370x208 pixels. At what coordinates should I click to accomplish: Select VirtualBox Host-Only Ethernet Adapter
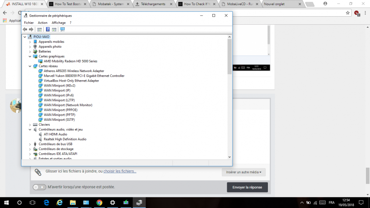pos(71,81)
